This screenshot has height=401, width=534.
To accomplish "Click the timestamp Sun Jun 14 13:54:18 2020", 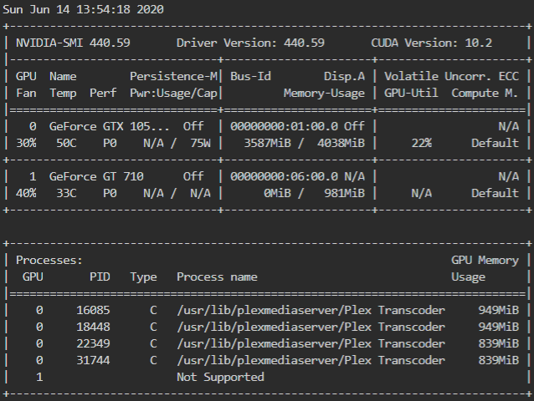I will click(83, 9).
